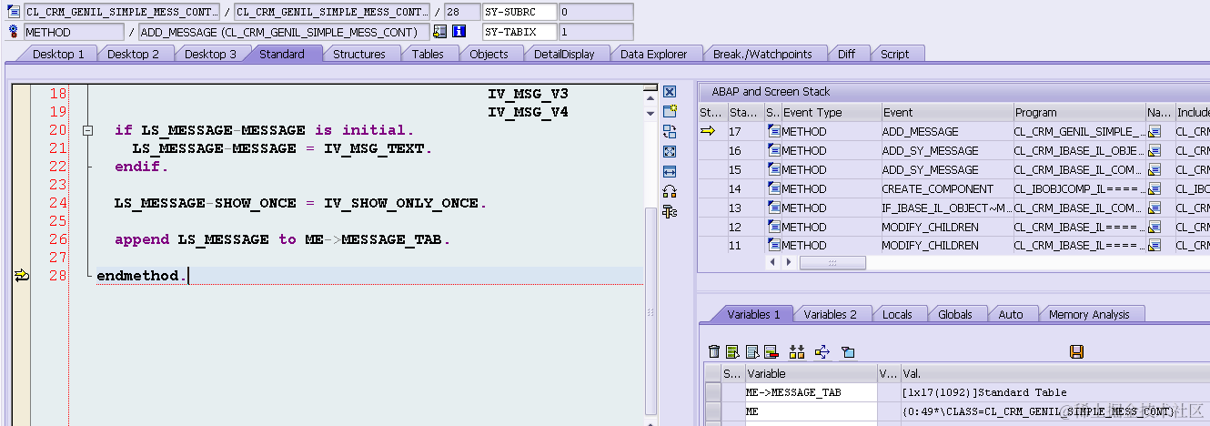This screenshot has height=426, width=1210.
Task: Switch to the Desktop 3 tab
Action: (210, 54)
